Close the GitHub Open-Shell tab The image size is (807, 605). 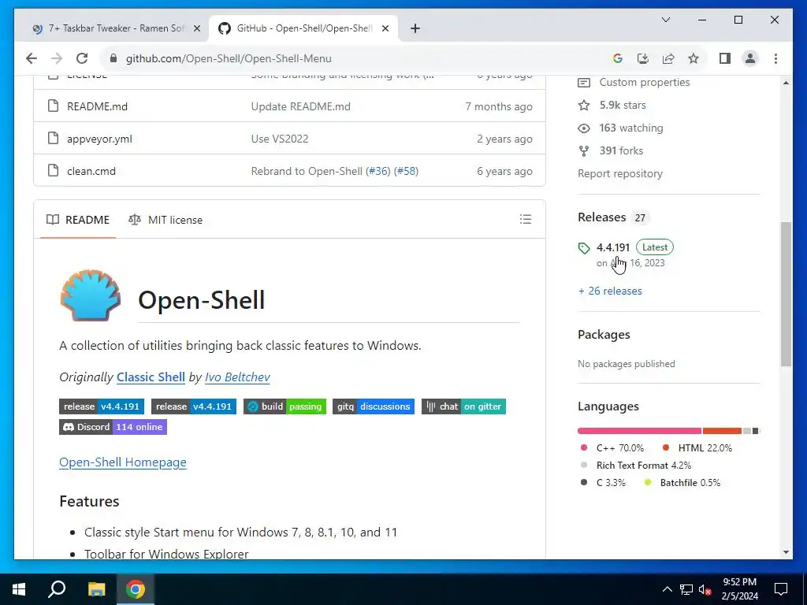click(385, 29)
